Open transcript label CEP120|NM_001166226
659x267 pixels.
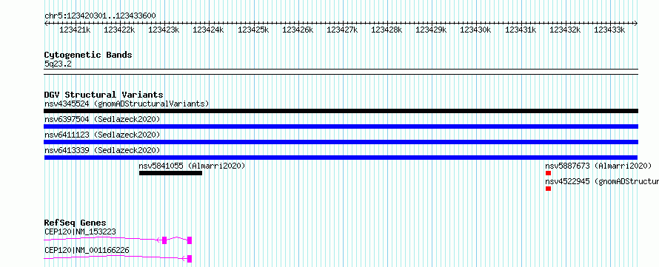coord(87,251)
